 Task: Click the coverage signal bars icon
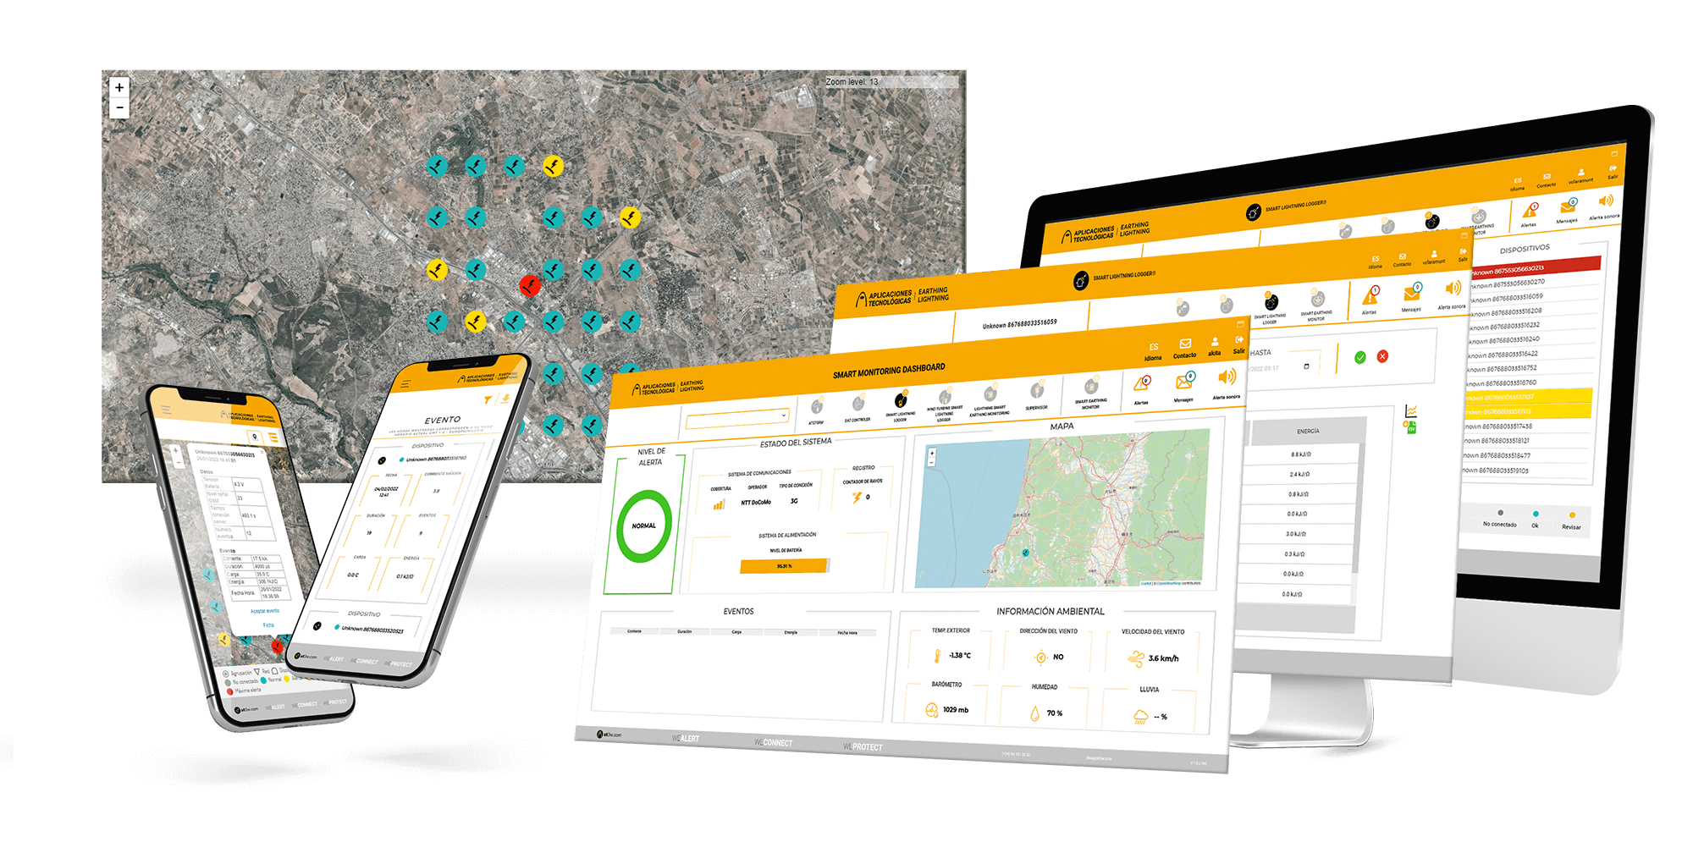[719, 504]
